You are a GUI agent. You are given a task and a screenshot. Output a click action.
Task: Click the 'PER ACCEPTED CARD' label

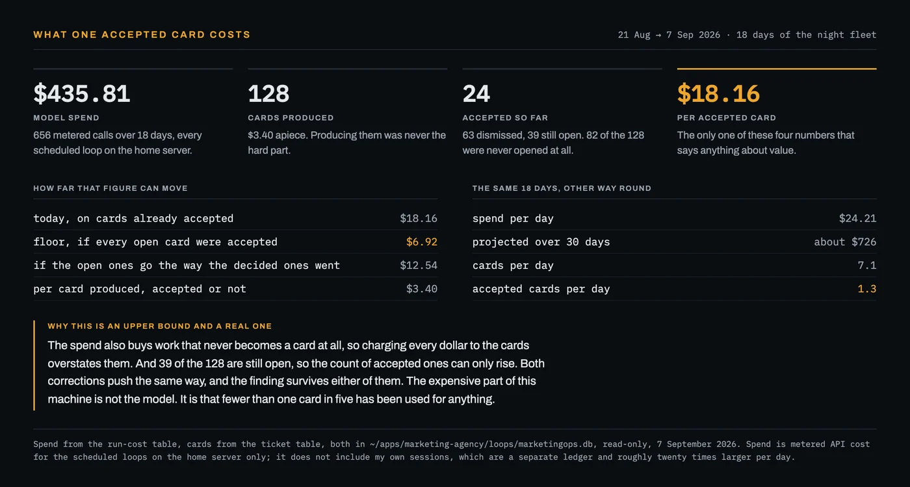[x=727, y=118]
